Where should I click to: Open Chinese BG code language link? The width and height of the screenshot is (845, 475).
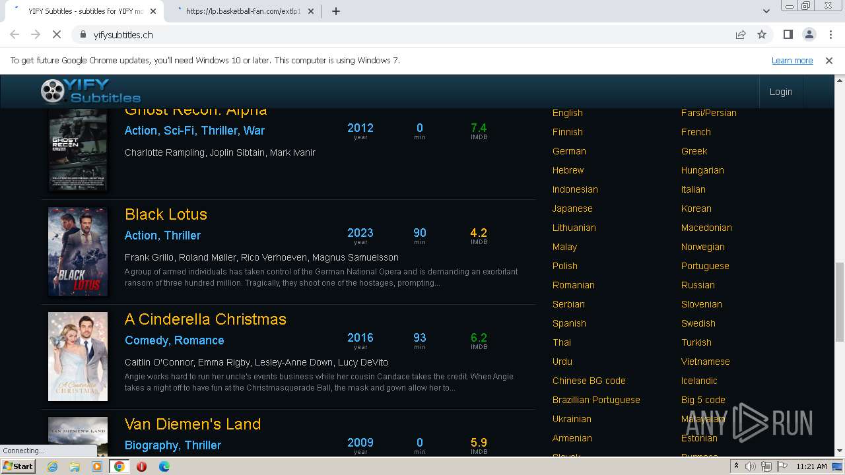[589, 381]
